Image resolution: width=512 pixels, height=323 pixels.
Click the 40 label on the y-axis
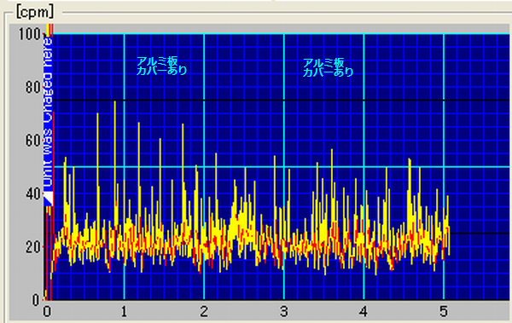(x=33, y=193)
